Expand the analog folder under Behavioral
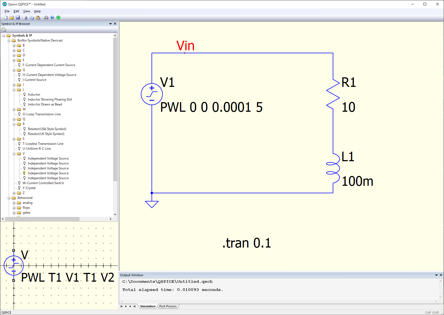 (x=14, y=203)
